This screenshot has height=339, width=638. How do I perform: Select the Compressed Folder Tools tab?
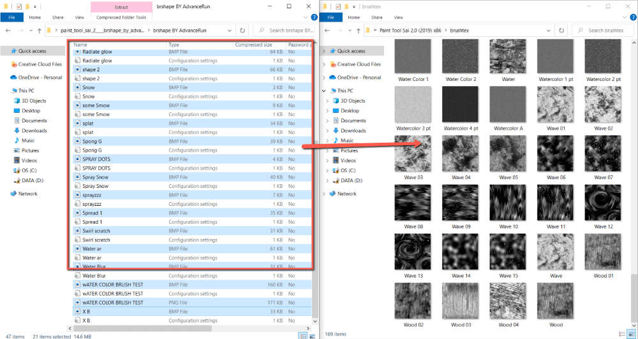tap(121, 17)
